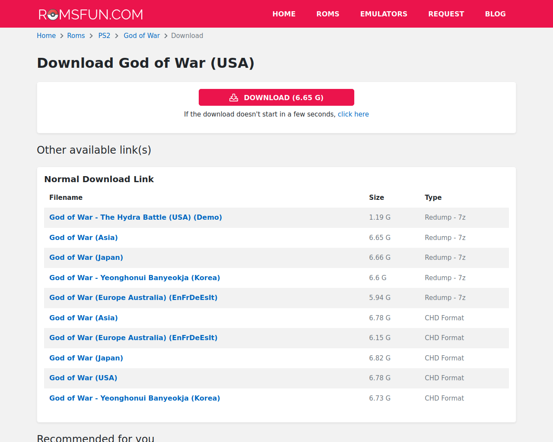Click the 'Normal Download Link' heading
The image size is (553, 442).
99,179
